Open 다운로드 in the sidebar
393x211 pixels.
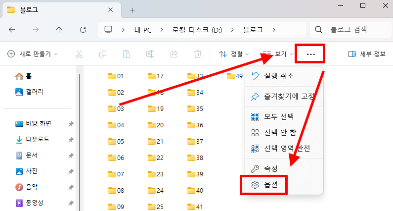coord(32,139)
